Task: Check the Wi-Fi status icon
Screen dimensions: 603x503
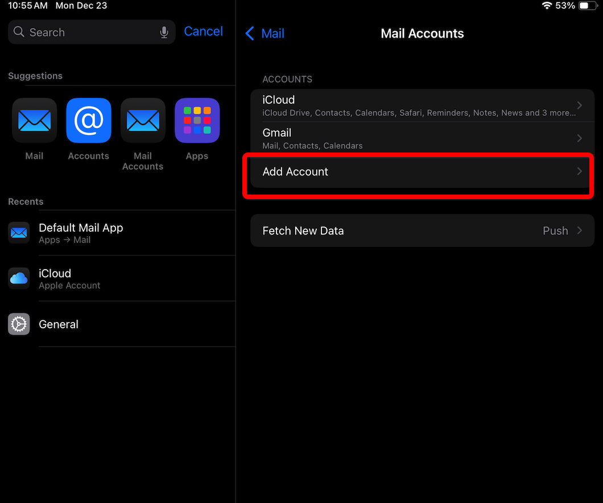Action: click(x=547, y=5)
